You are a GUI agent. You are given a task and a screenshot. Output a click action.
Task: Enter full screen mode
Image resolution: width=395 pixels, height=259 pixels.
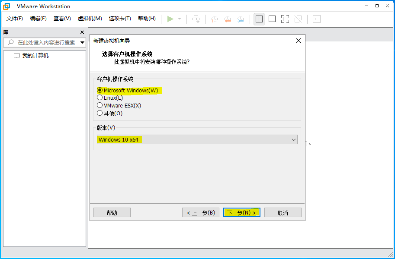(x=285, y=19)
